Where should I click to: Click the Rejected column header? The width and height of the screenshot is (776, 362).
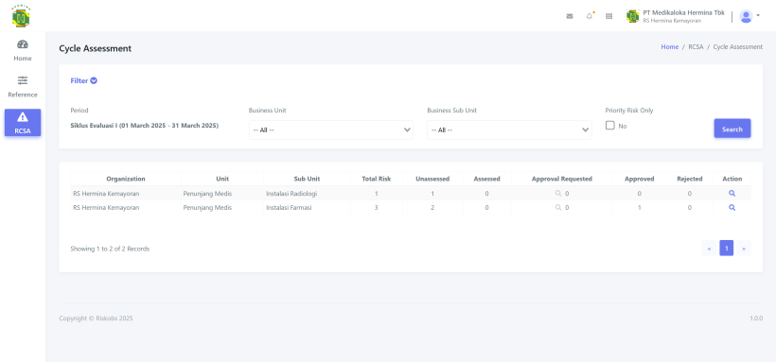[689, 179]
